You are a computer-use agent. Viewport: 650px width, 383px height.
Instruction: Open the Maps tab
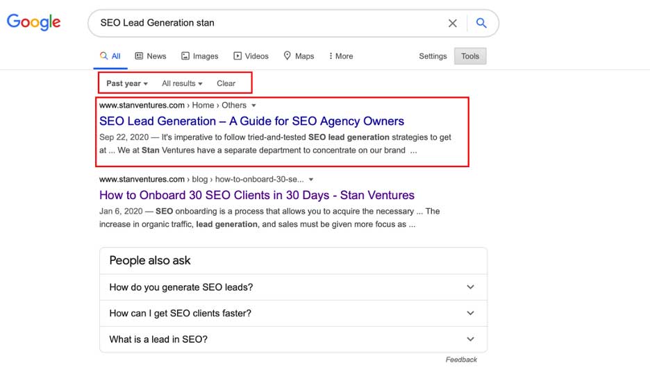click(299, 56)
